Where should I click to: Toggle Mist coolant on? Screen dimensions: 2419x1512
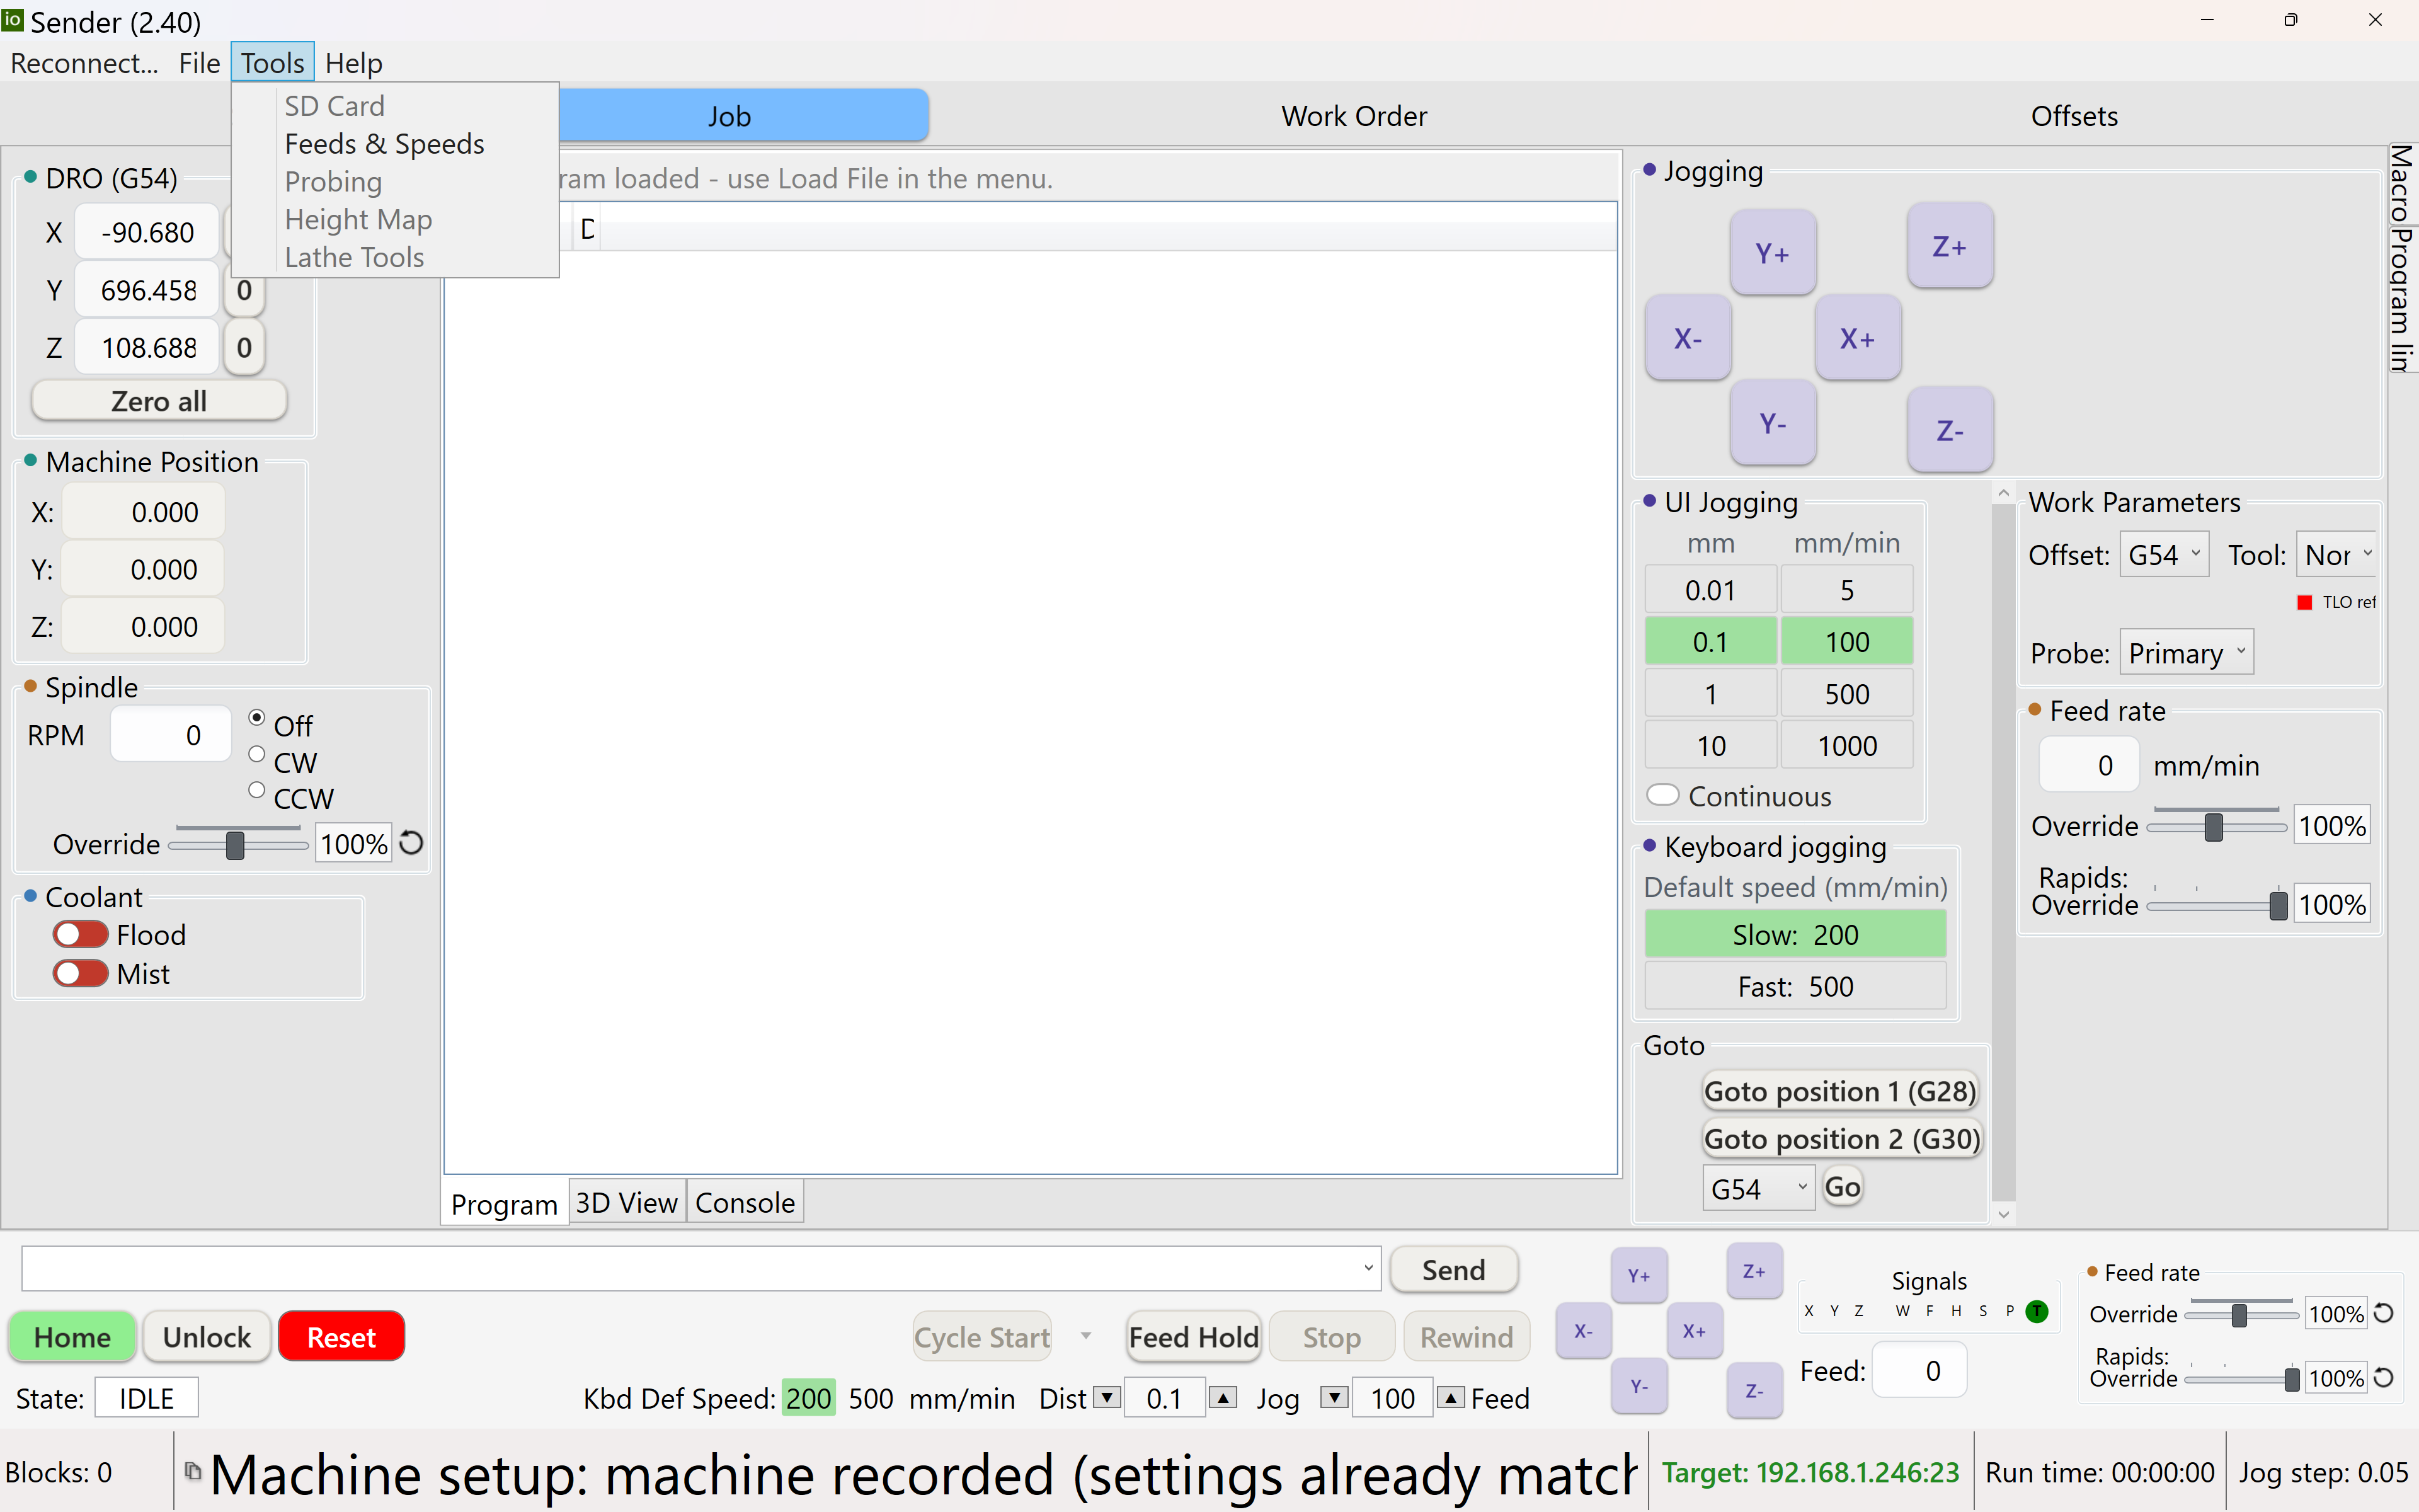click(x=80, y=973)
